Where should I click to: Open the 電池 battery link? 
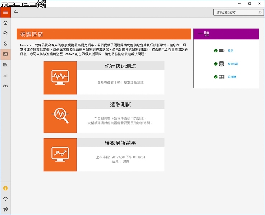tap(230, 50)
